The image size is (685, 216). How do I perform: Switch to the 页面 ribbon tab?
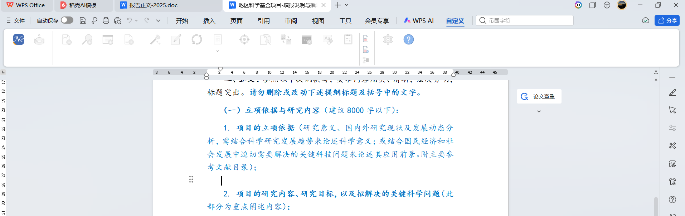pyautogui.click(x=236, y=21)
